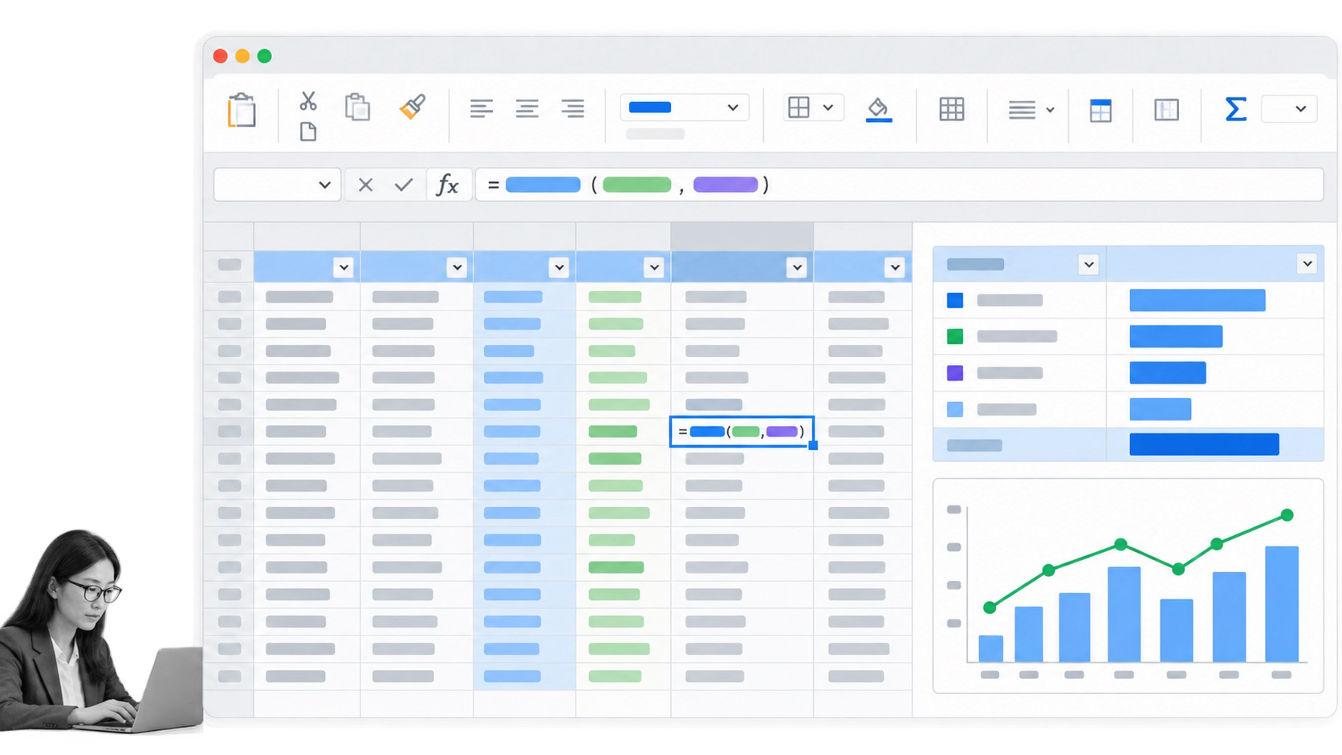Open the right header dropdown in the summary panel
Screen dimensions: 1342x755
(1307, 263)
